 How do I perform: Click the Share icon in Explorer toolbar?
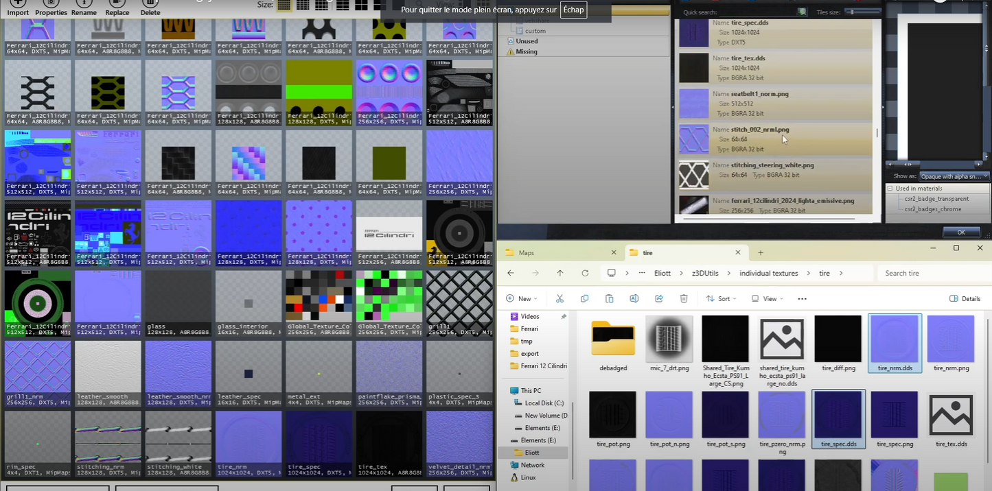point(659,298)
